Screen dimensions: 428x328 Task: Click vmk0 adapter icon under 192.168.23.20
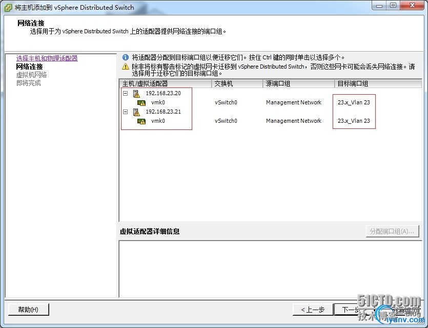(x=141, y=103)
